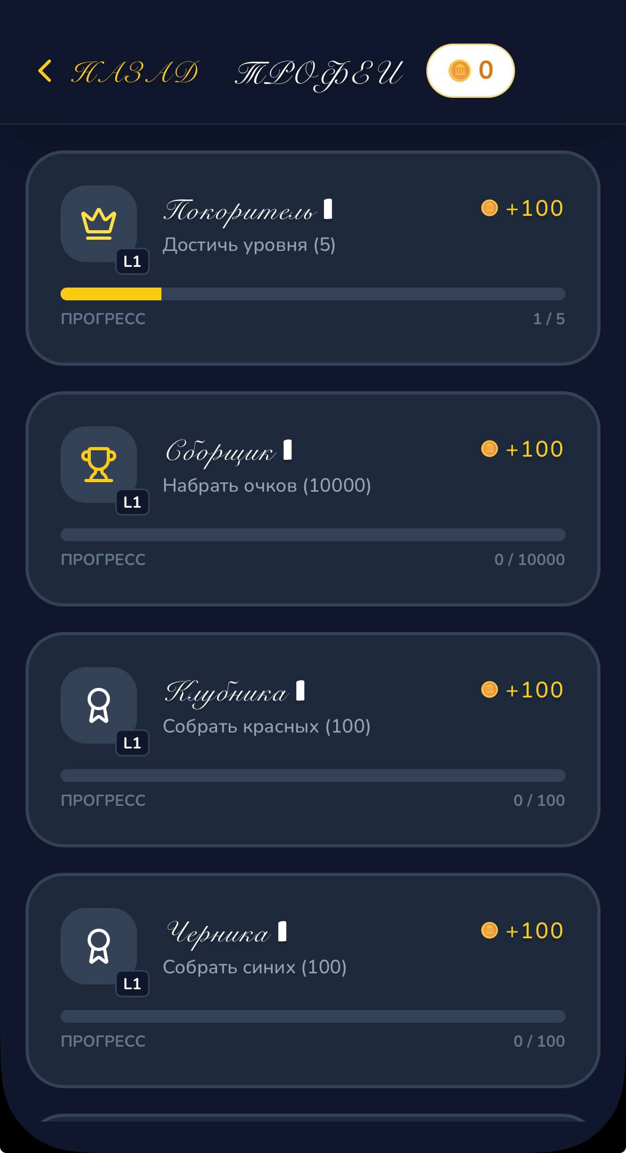Select the medal icon on Клубника card
This screenshot has width=626, height=1153.
pos(99,705)
